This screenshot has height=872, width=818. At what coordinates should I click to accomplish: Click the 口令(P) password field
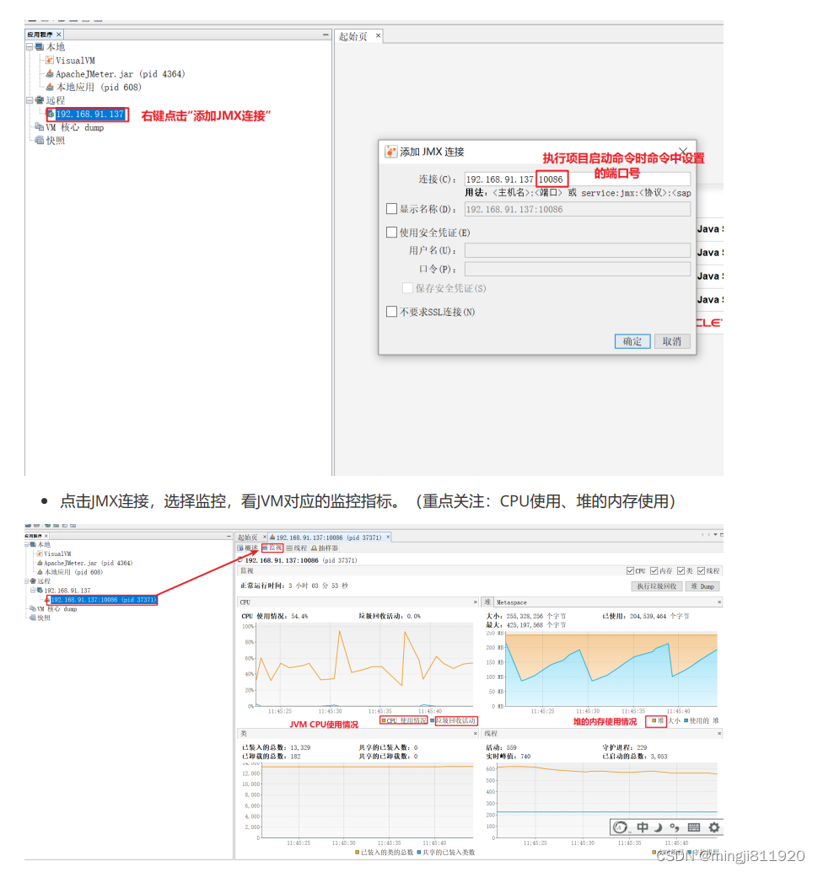click(577, 269)
